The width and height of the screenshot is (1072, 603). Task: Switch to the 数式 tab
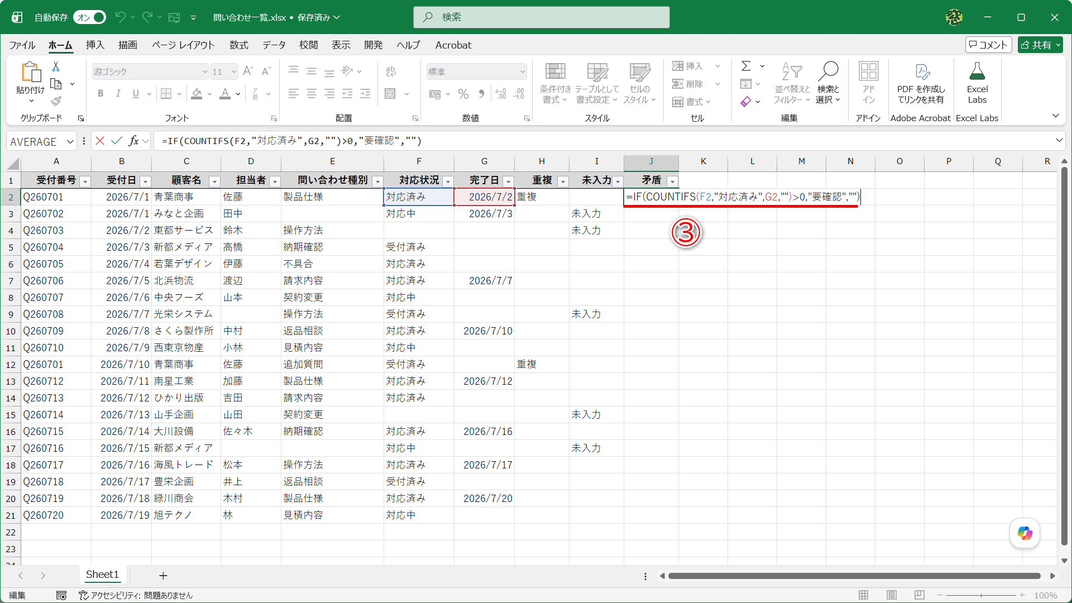(239, 45)
